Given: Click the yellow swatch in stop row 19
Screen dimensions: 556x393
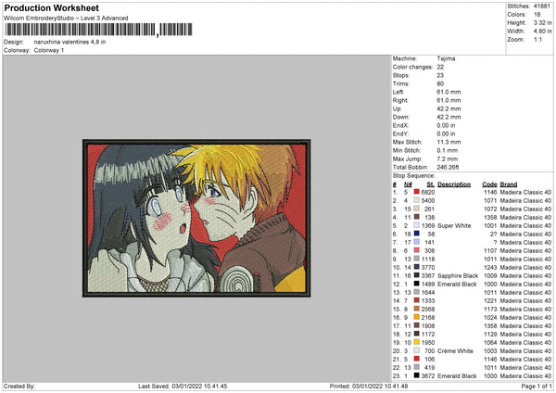Looking at the screenshot, I should [x=417, y=342].
